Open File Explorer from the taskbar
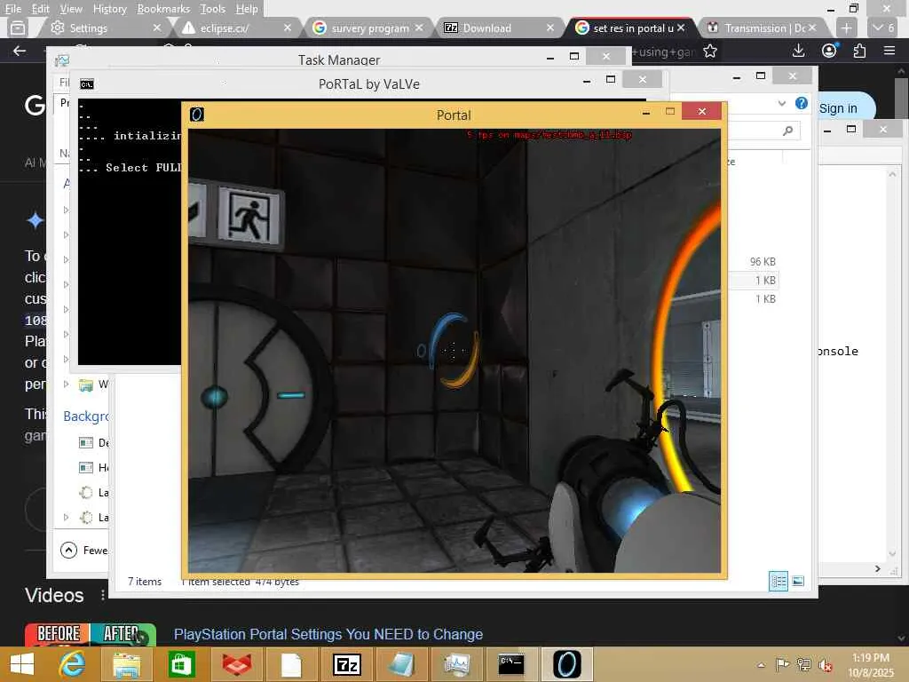The height and width of the screenshot is (682, 909). tap(126, 664)
